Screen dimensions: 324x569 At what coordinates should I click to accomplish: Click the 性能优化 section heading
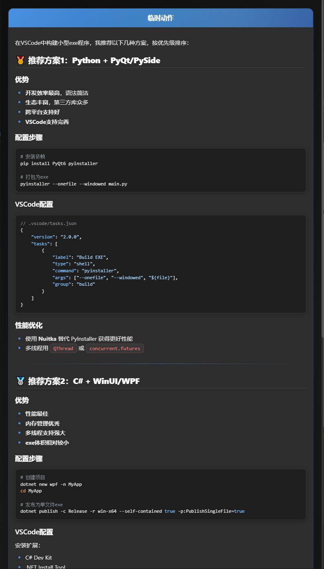(29, 325)
